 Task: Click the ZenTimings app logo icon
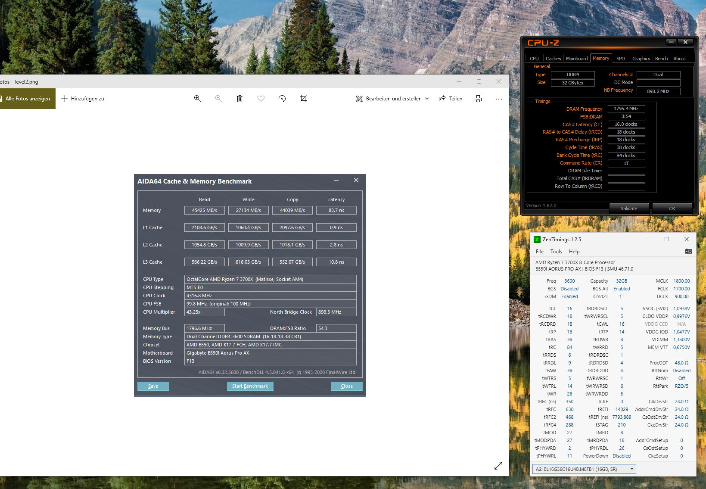click(x=537, y=240)
